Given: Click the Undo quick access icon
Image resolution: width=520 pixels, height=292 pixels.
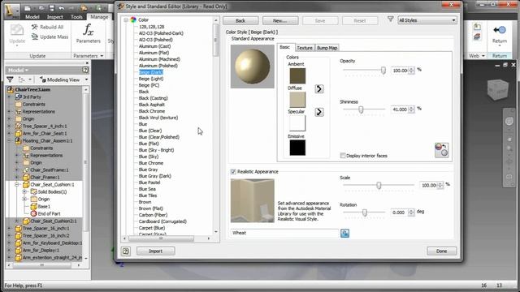Looking at the screenshot, I should pos(62,8).
